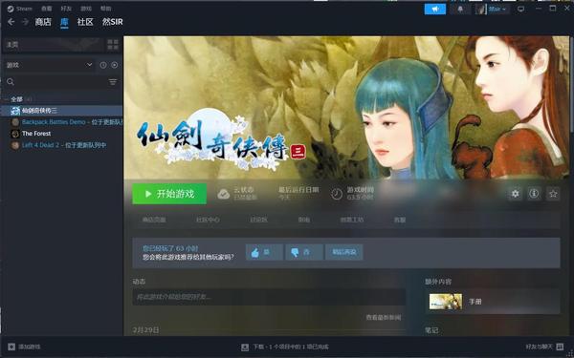The height and width of the screenshot is (358, 574).
Task: Click the activity status input box
Action: tap(269, 297)
